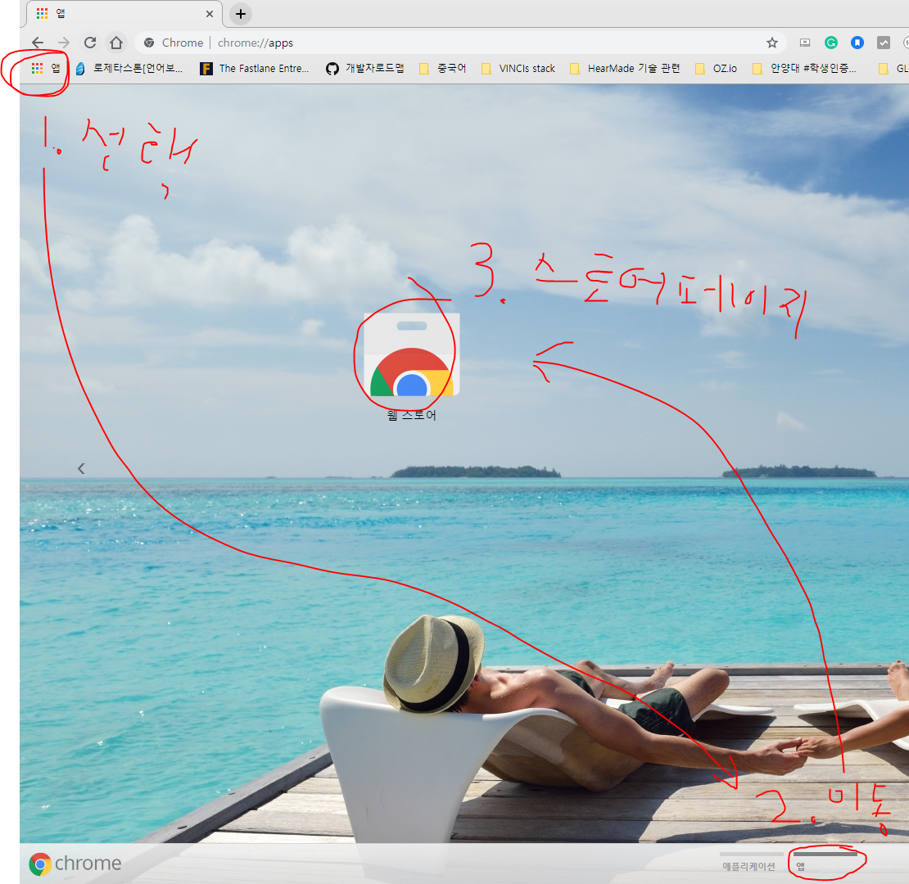This screenshot has height=884, width=909.
Task: Open the Grammarly extension icon
Action: [830, 43]
